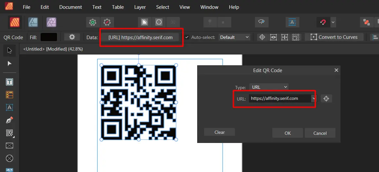This screenshot has height=172, width=379.
Task: Expand the Type dropdown in Edit QR Code
Action: point(269,87)
